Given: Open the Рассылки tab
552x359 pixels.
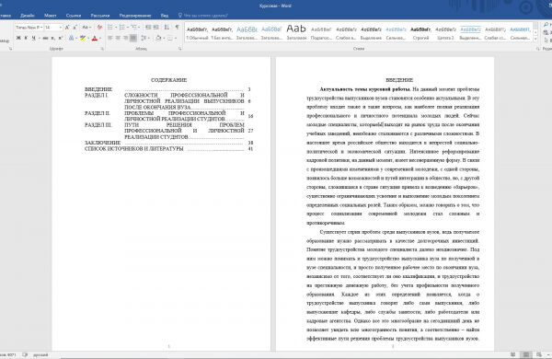Looking at the screenshot, I should coord(100,16).
